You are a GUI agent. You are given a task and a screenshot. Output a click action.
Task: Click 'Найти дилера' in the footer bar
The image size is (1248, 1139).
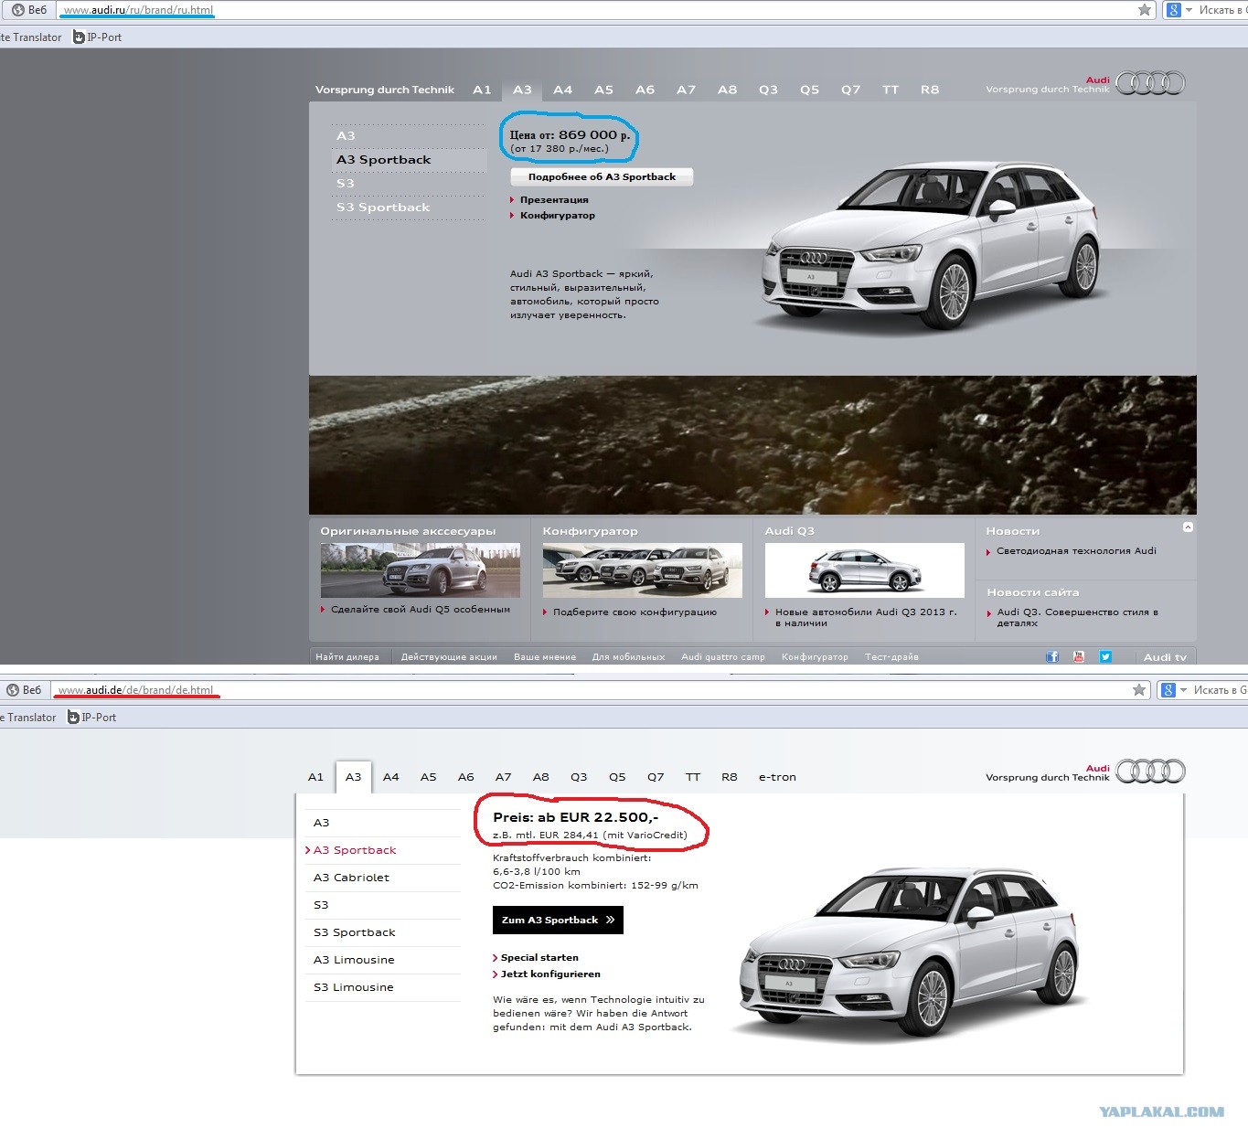(347, 657)
